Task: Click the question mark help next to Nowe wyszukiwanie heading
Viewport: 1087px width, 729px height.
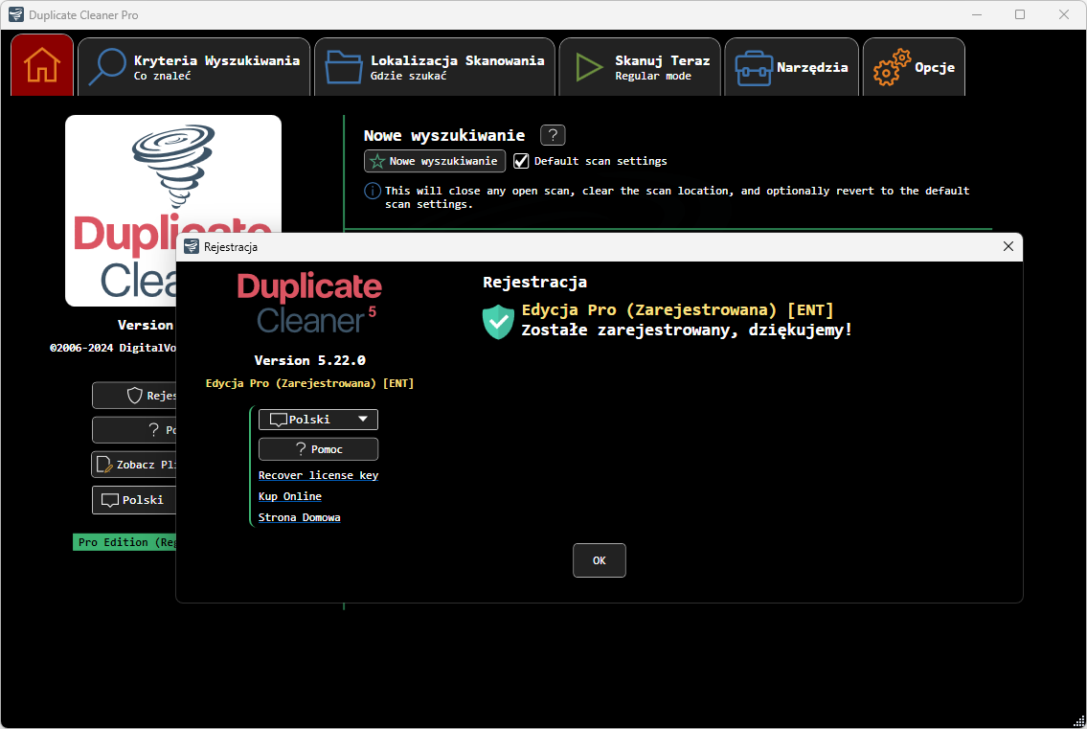Action: point(553,135)
